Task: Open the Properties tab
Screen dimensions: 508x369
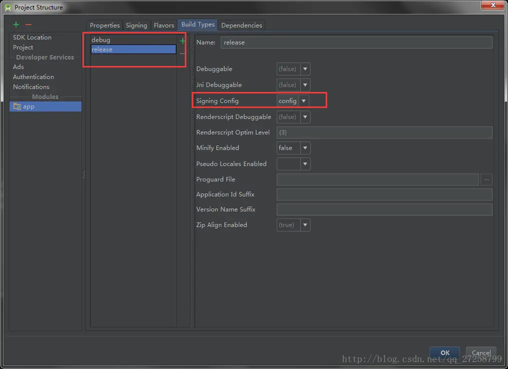Action: [x=104, y=25]
